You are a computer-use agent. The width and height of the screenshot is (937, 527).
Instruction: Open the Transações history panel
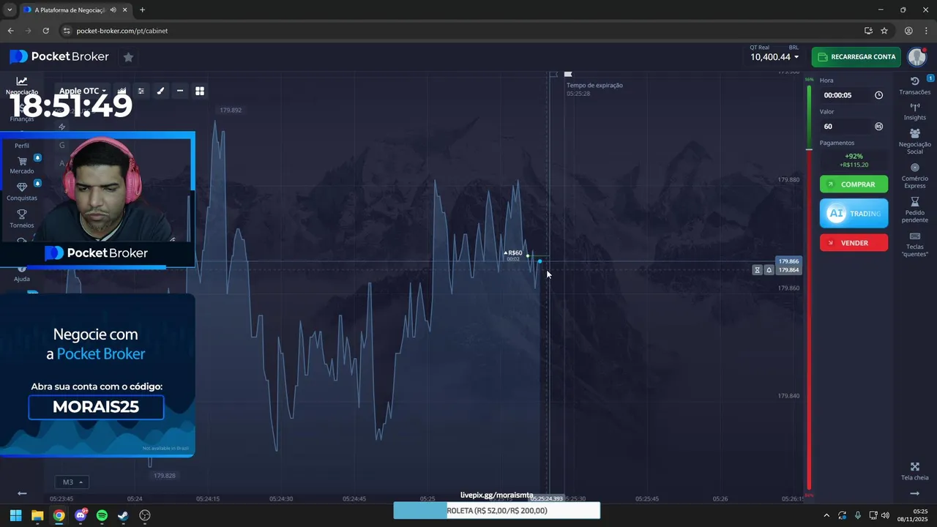914,85
